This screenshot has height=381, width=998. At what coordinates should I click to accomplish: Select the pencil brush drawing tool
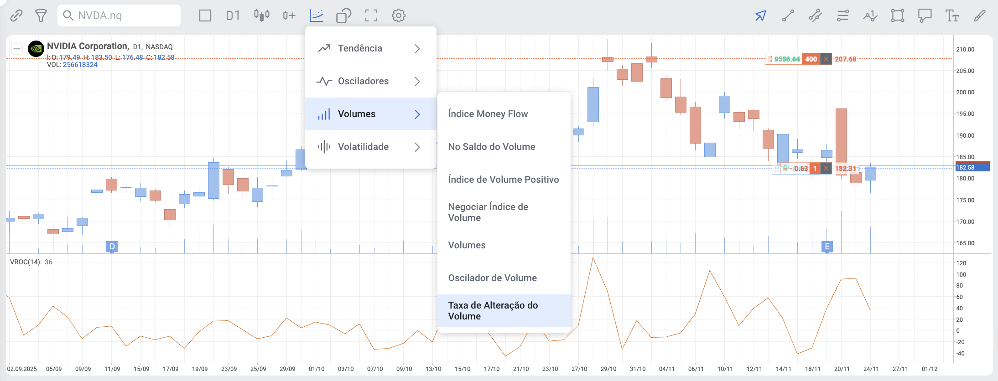click(x=980, y=15)
